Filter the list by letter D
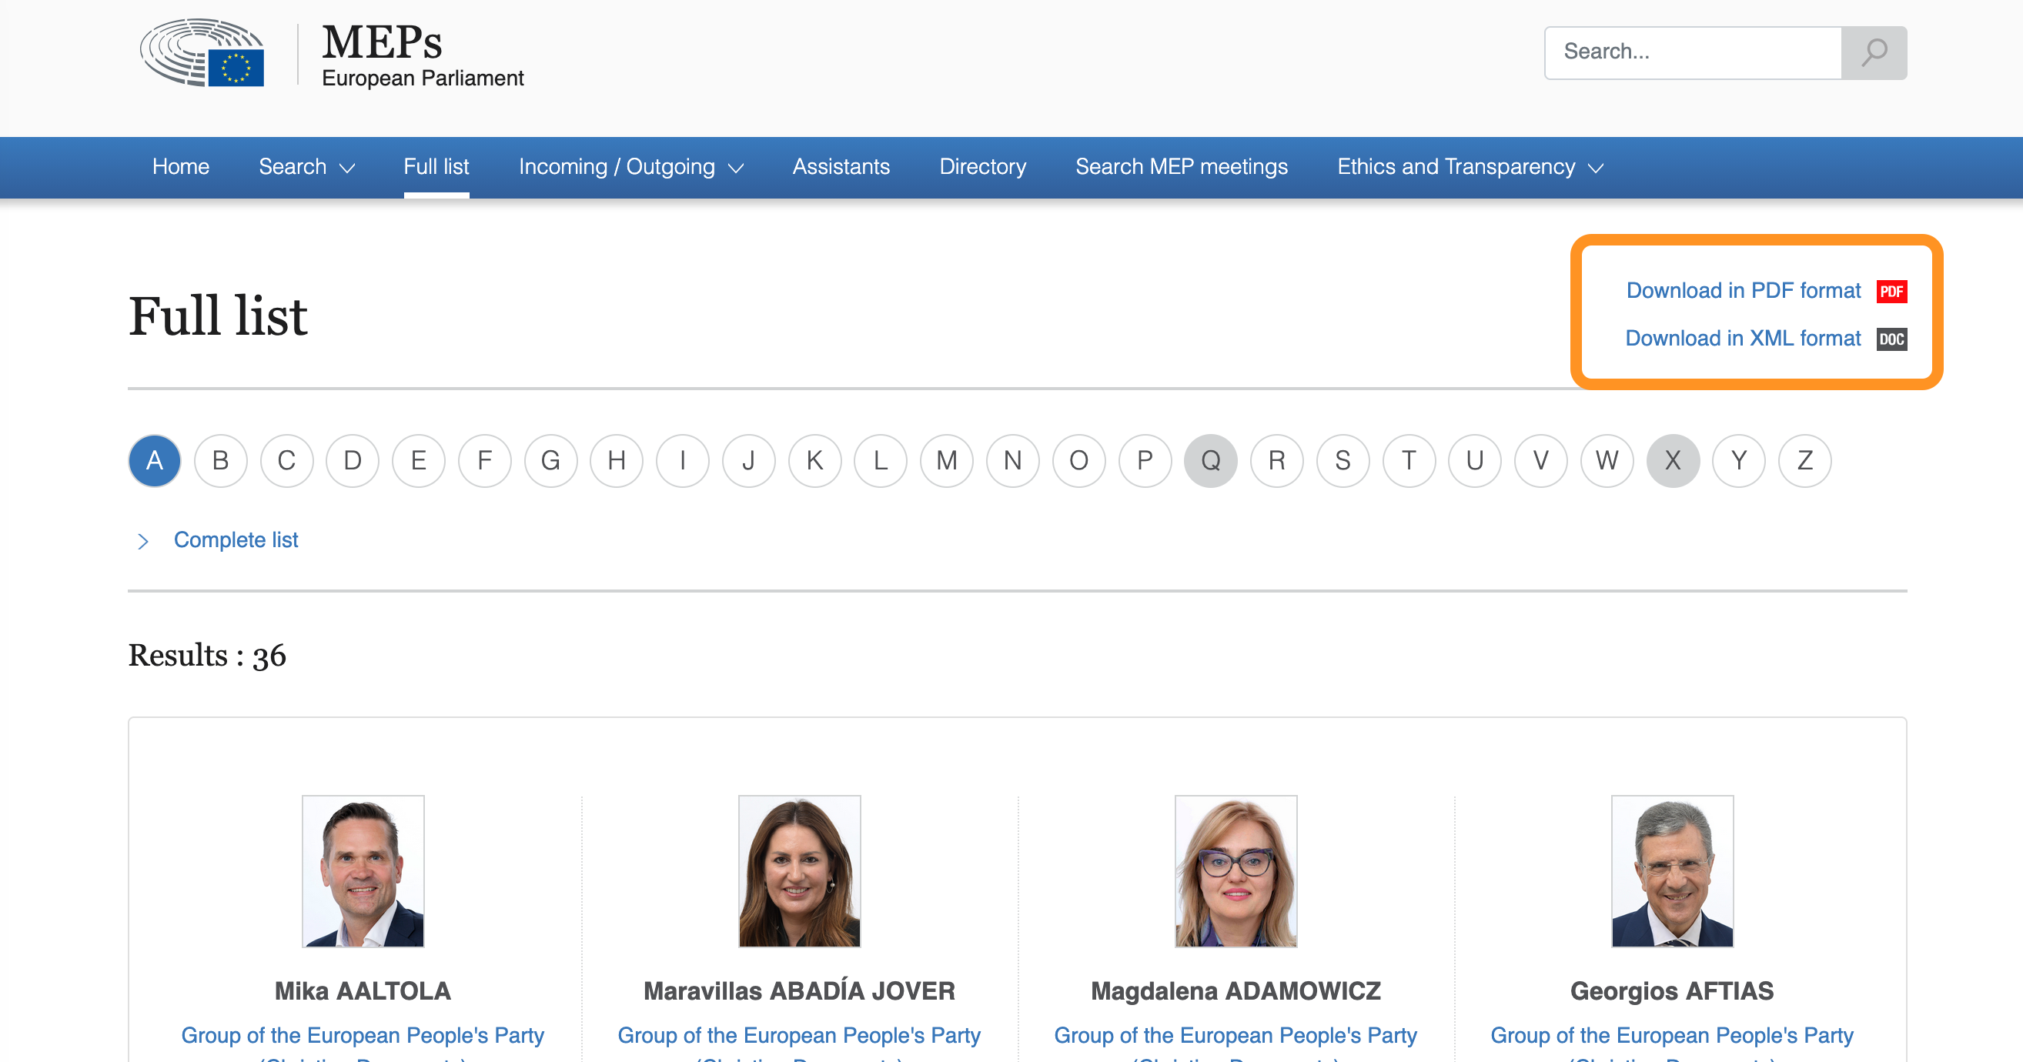 click(x=353, y=461)
